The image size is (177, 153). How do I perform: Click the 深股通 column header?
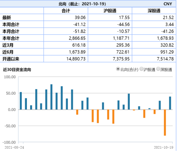coord(154,11)
